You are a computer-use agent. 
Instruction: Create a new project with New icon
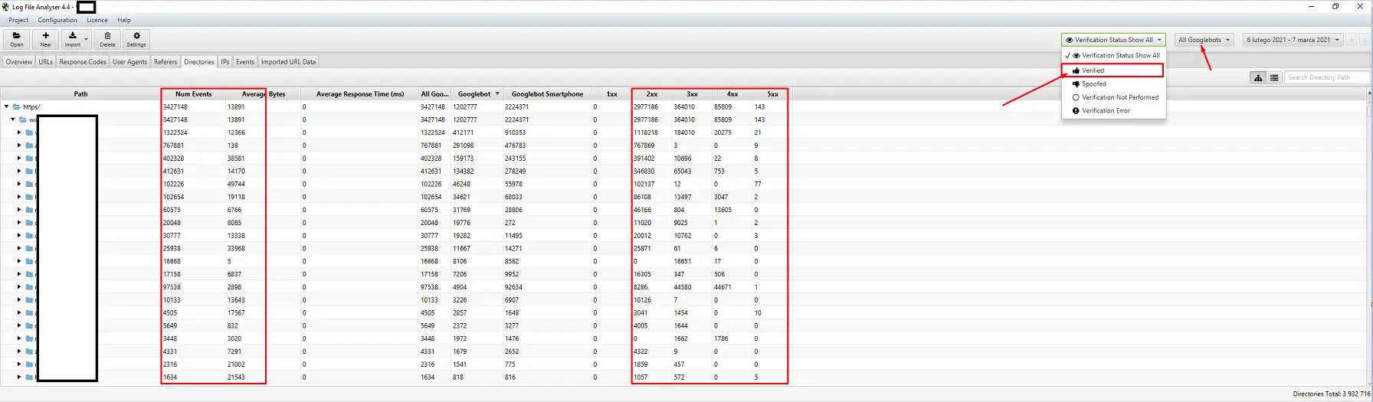(46, 39)
